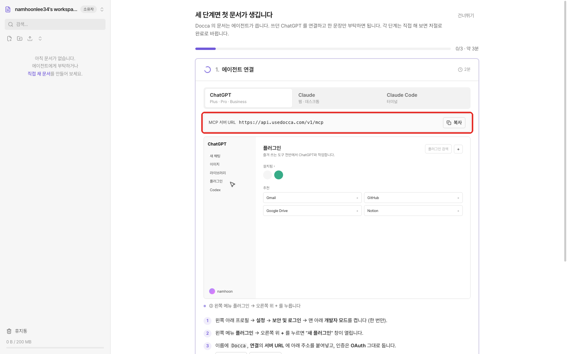Image resolution: width=567 pixels, height=354 pixels.
Task: Focus the 검색 search field
Action: click(x=55, y=24)
